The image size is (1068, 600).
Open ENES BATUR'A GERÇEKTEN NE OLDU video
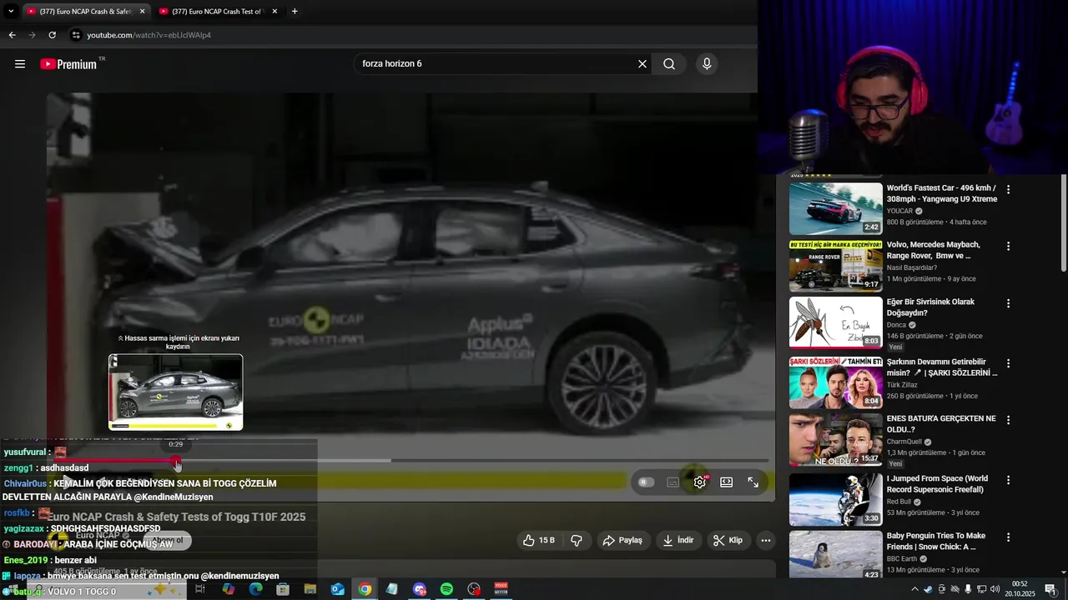[x=941, y=424]
